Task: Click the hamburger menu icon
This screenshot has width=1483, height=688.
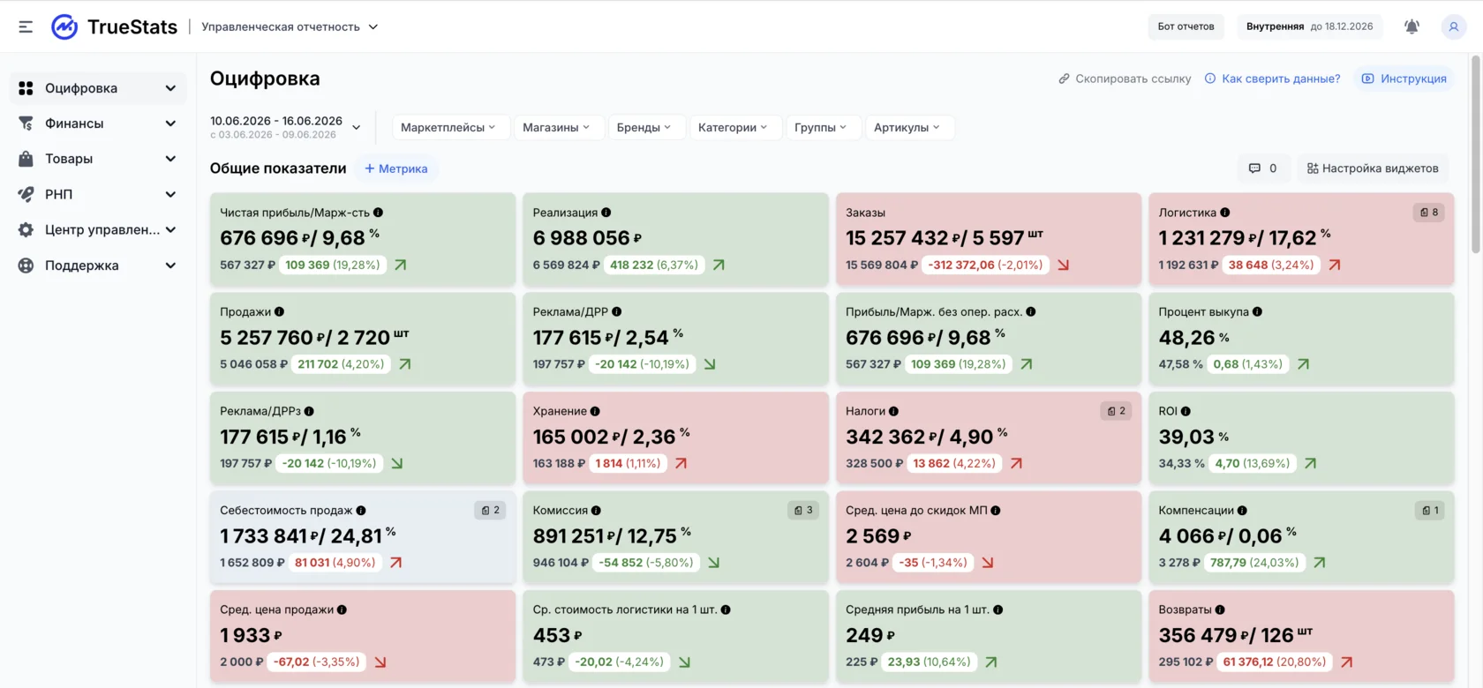Action: [26, 27]
